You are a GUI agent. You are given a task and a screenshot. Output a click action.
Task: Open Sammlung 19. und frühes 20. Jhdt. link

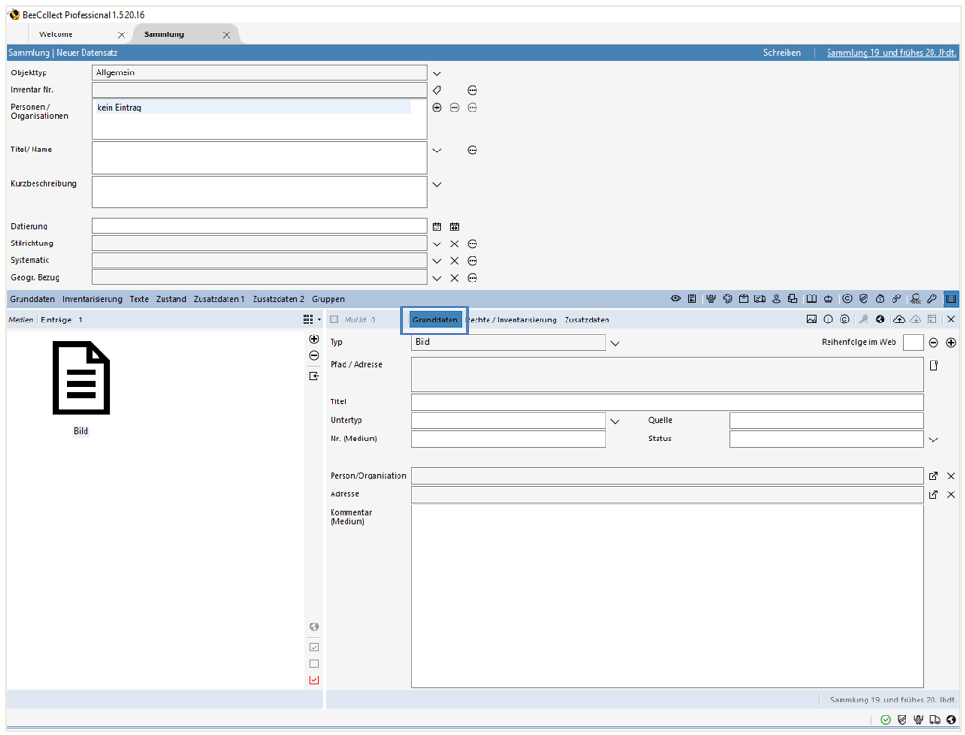891,53
